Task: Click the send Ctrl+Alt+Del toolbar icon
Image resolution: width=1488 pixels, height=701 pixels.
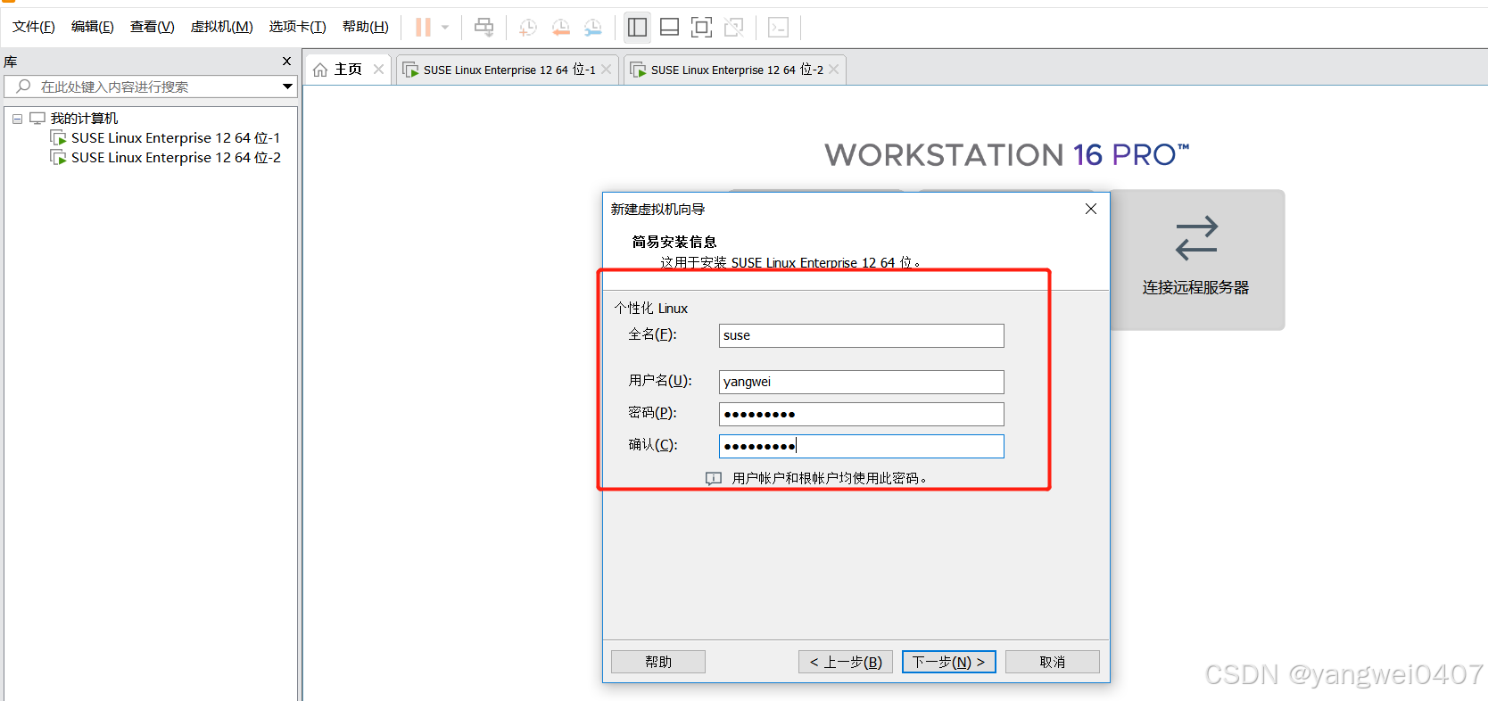Action: coord(484,28)
